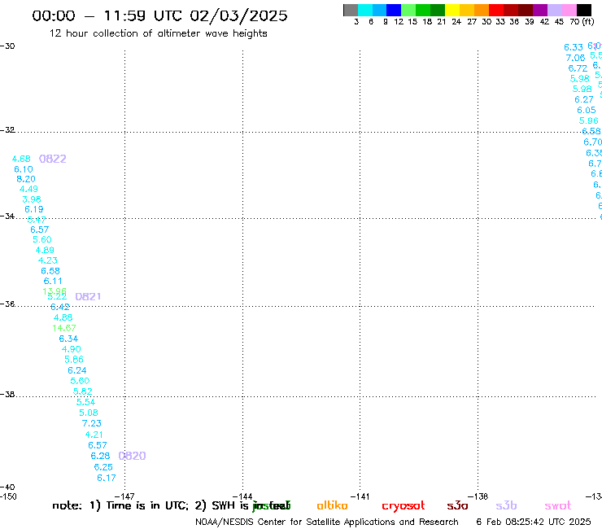The width and height of the screenshot is (602, 529).
Task: Select the 6.33 value at top right
Action: coord(574,47)
